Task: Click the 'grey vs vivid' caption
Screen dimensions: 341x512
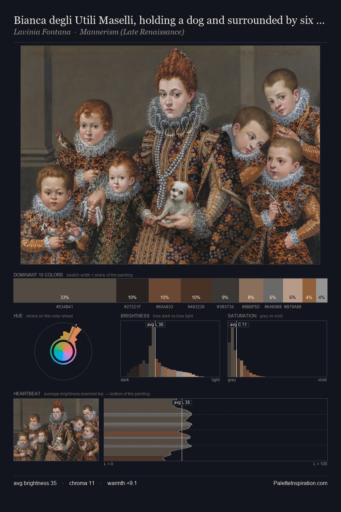Action: tap(271, 316)
